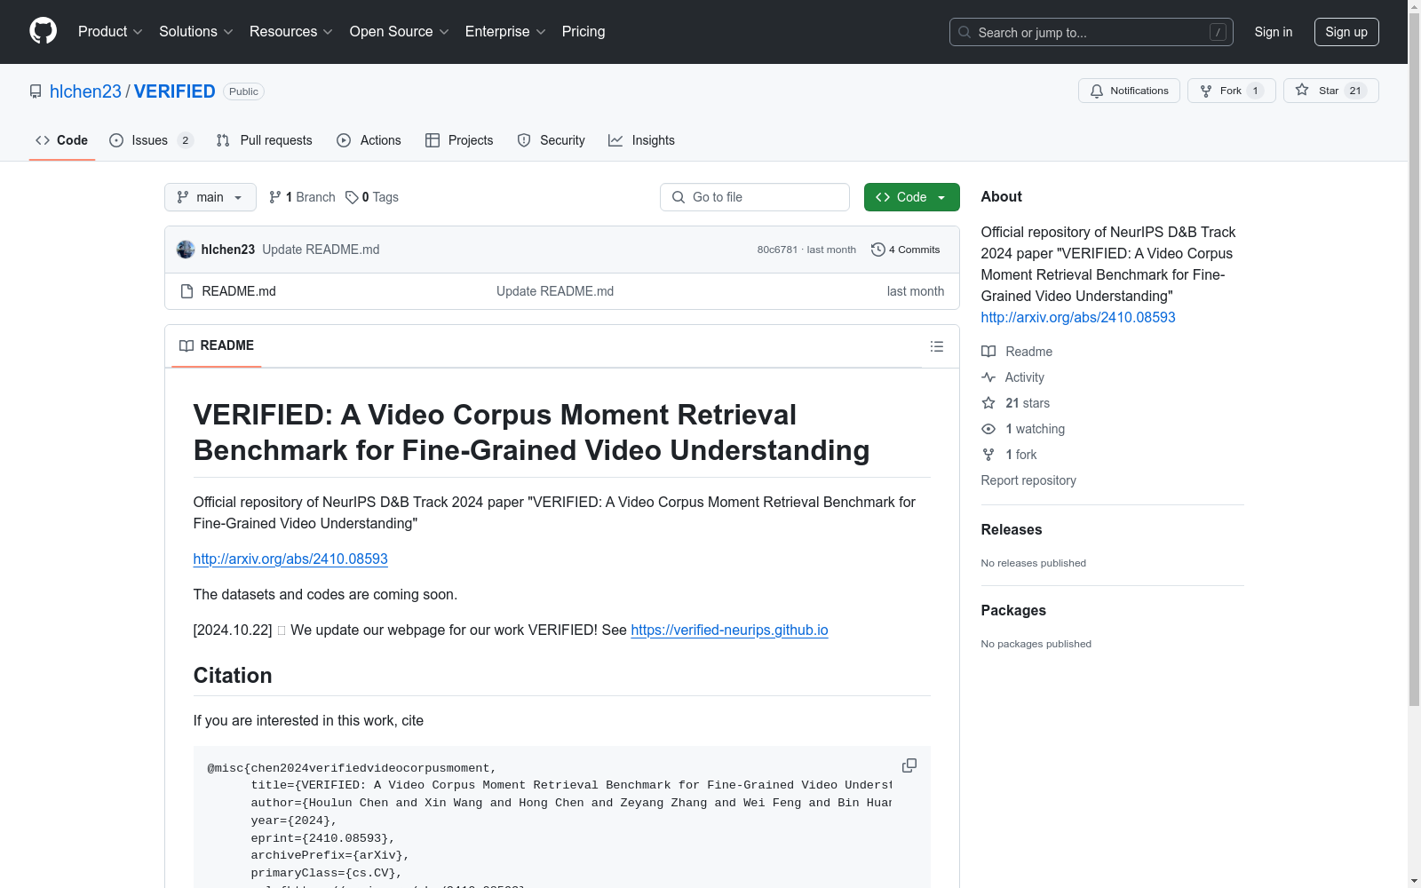Click the Public visibility badge
1421x888 pixels.
click(x=243, y=91)
